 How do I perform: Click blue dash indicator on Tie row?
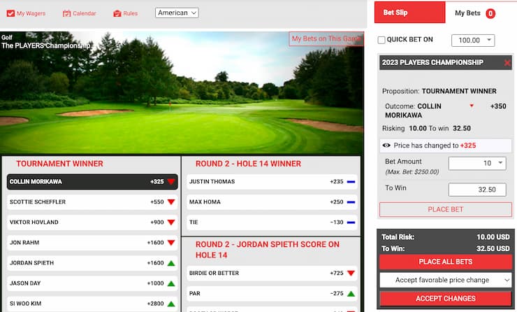point(351,222)
